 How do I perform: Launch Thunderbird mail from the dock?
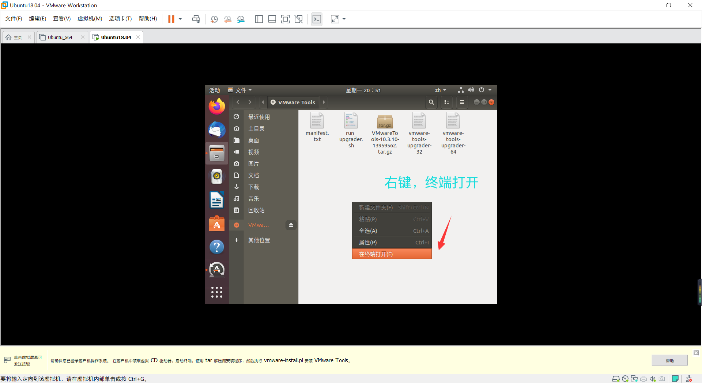(217, 130)
